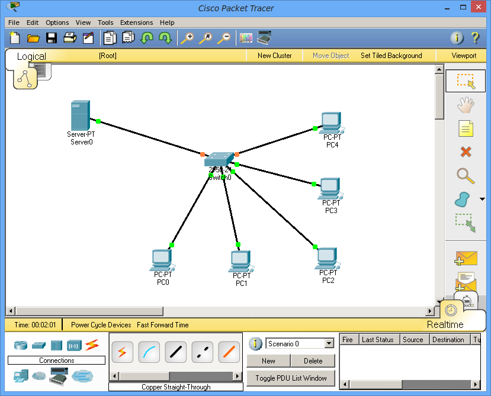Switch to Logical workspace tab
The height and width of the screenshot is (396, 491).
tap(31, 56)
